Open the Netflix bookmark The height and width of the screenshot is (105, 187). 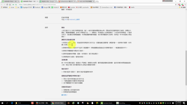132,7
